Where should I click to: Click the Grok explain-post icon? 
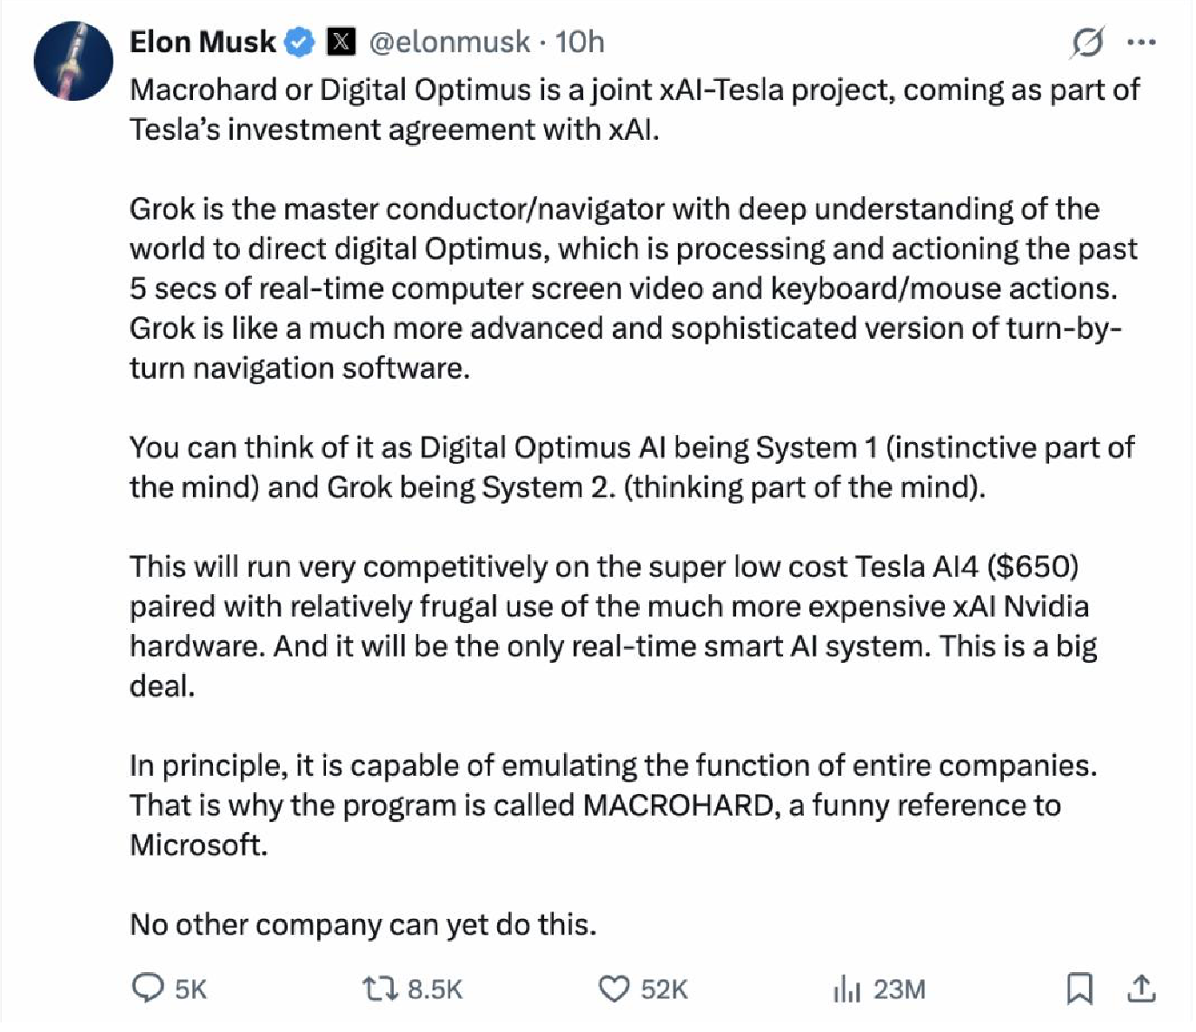pyautogui.click(x=1087, y=42)
